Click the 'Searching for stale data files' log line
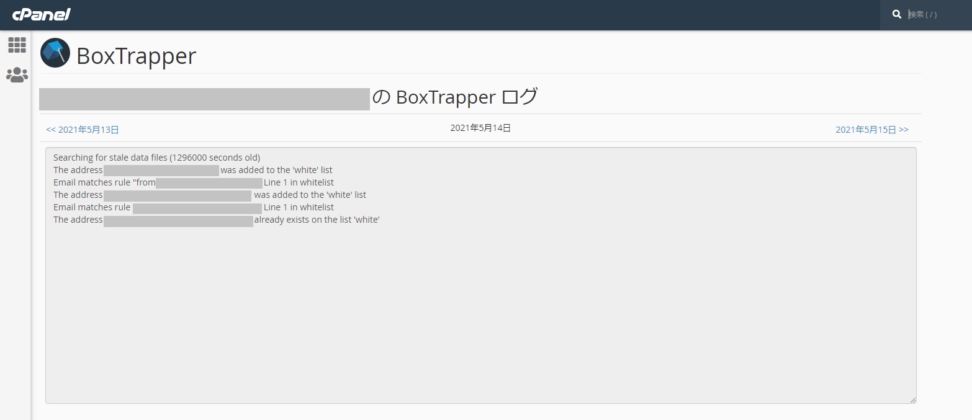Image resolution: width=972 pixels, height=420 pixels. click(156, 158)
